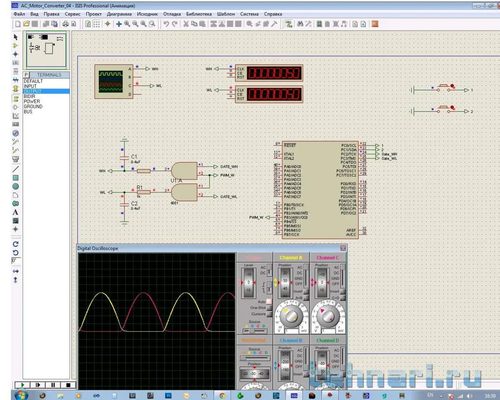Viewport: 500px width, 400px height.
Task: Open the Отладка menu
Action: (172, 14)
